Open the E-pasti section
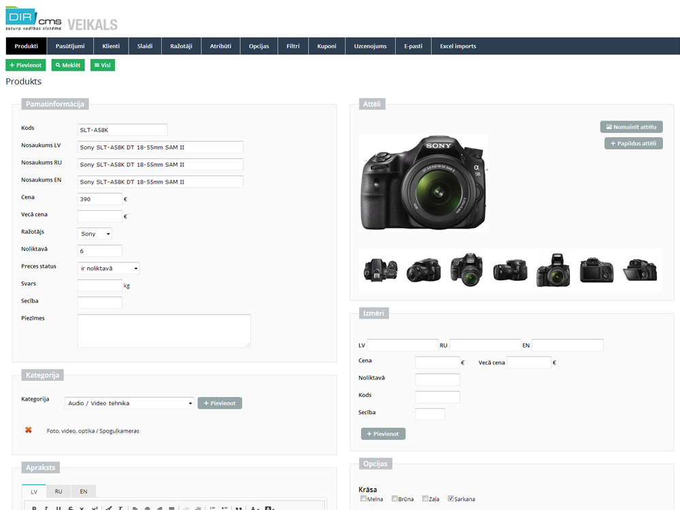This screenshot has width=680, height=510. pos(413,46)
